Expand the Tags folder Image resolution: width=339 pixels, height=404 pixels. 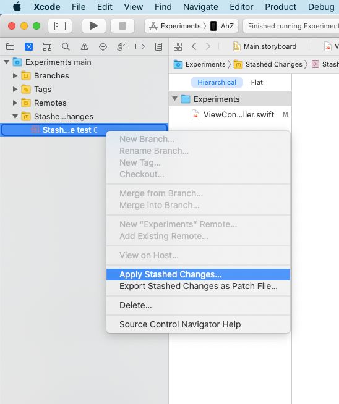point(15,89)
